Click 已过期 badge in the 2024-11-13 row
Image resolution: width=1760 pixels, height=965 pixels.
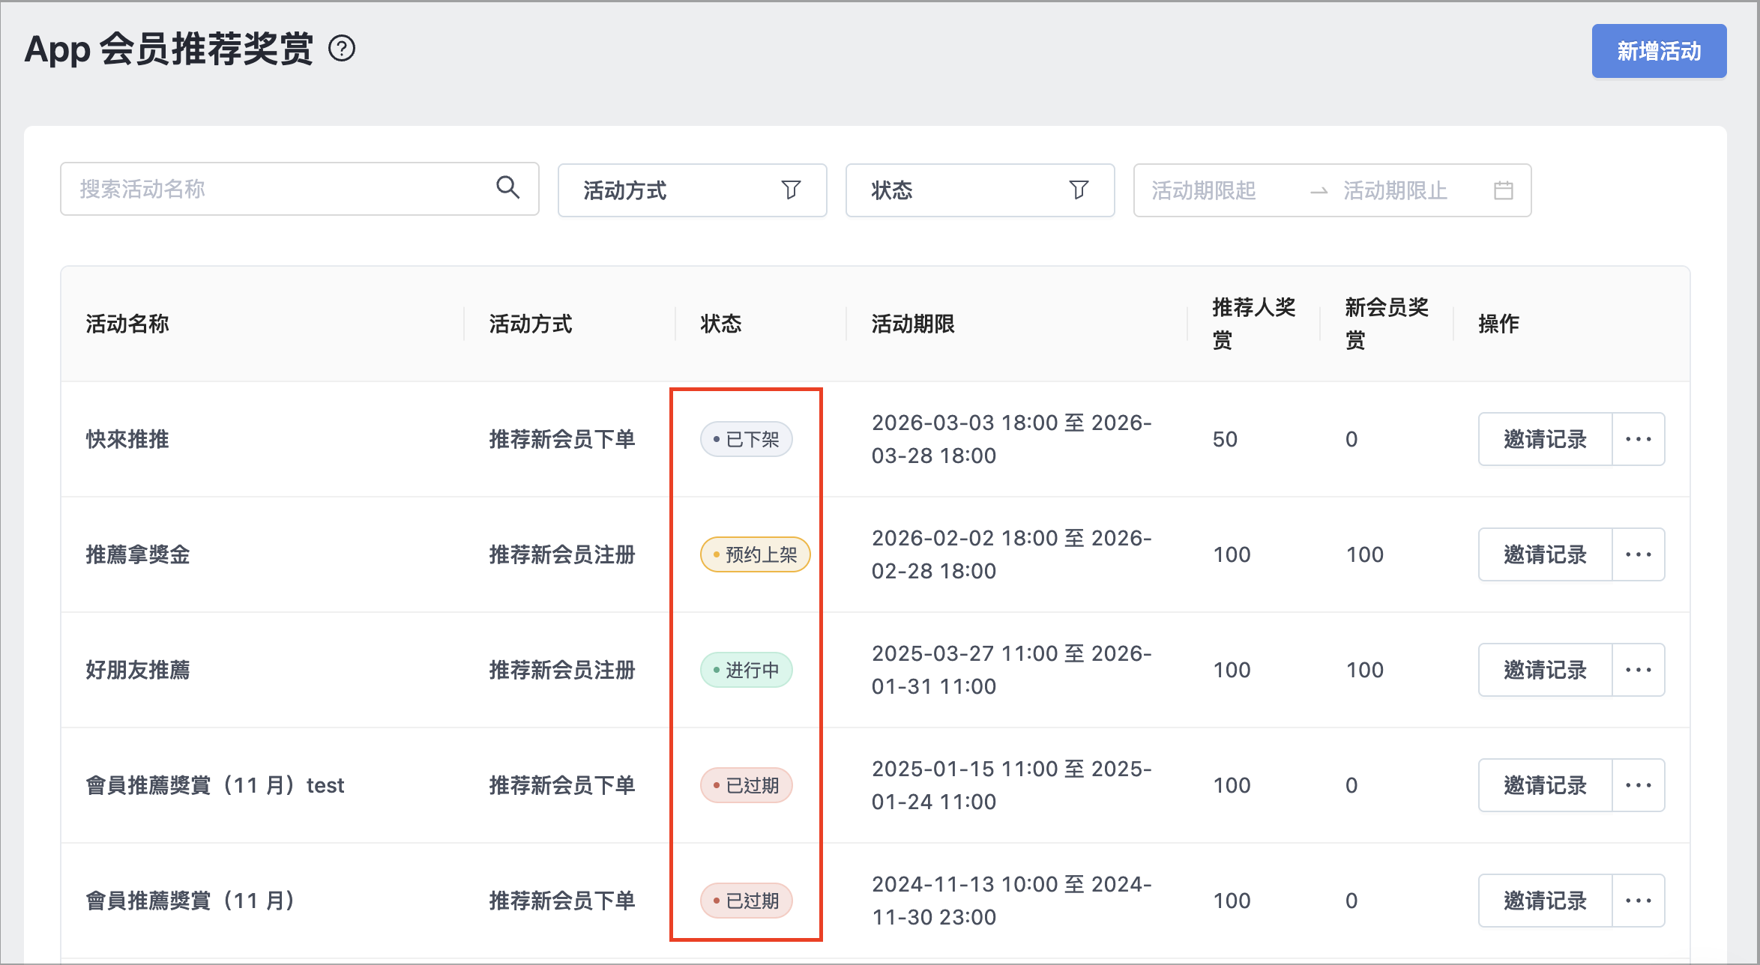746,901
